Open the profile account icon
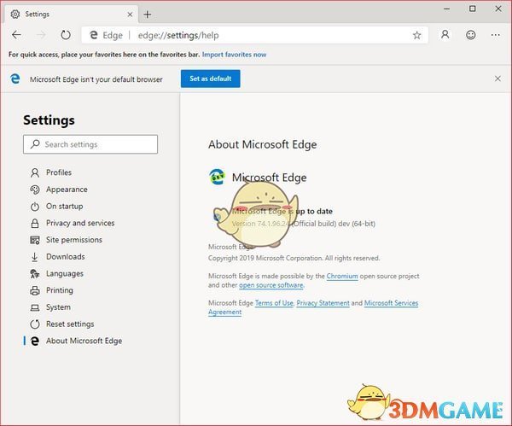Viewport: 512px width, 426px height. point(445,35)
